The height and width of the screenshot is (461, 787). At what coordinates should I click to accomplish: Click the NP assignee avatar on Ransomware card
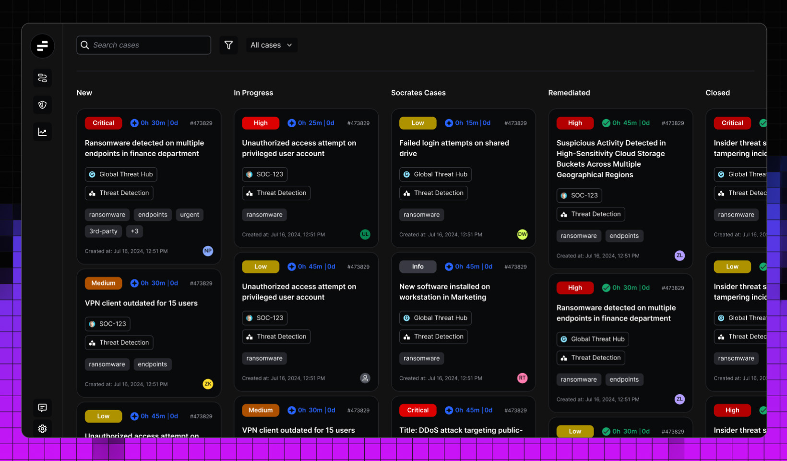tap(208, 251)
